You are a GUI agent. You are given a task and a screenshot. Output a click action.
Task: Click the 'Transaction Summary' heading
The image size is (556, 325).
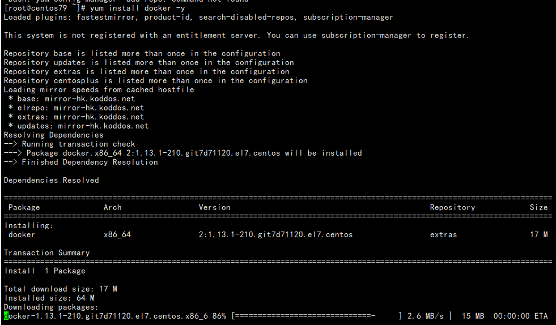click(46, 253)
